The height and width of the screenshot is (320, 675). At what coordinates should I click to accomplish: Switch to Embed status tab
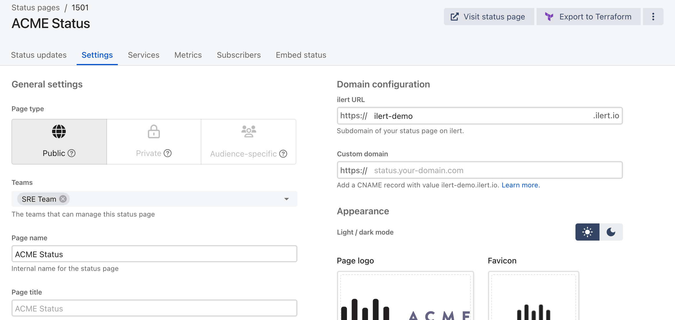[x=301, y=55]
